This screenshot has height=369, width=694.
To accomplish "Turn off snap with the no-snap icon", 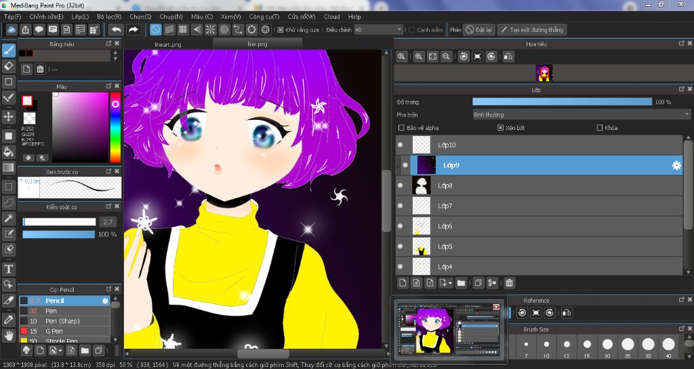I will pos(155,30).
